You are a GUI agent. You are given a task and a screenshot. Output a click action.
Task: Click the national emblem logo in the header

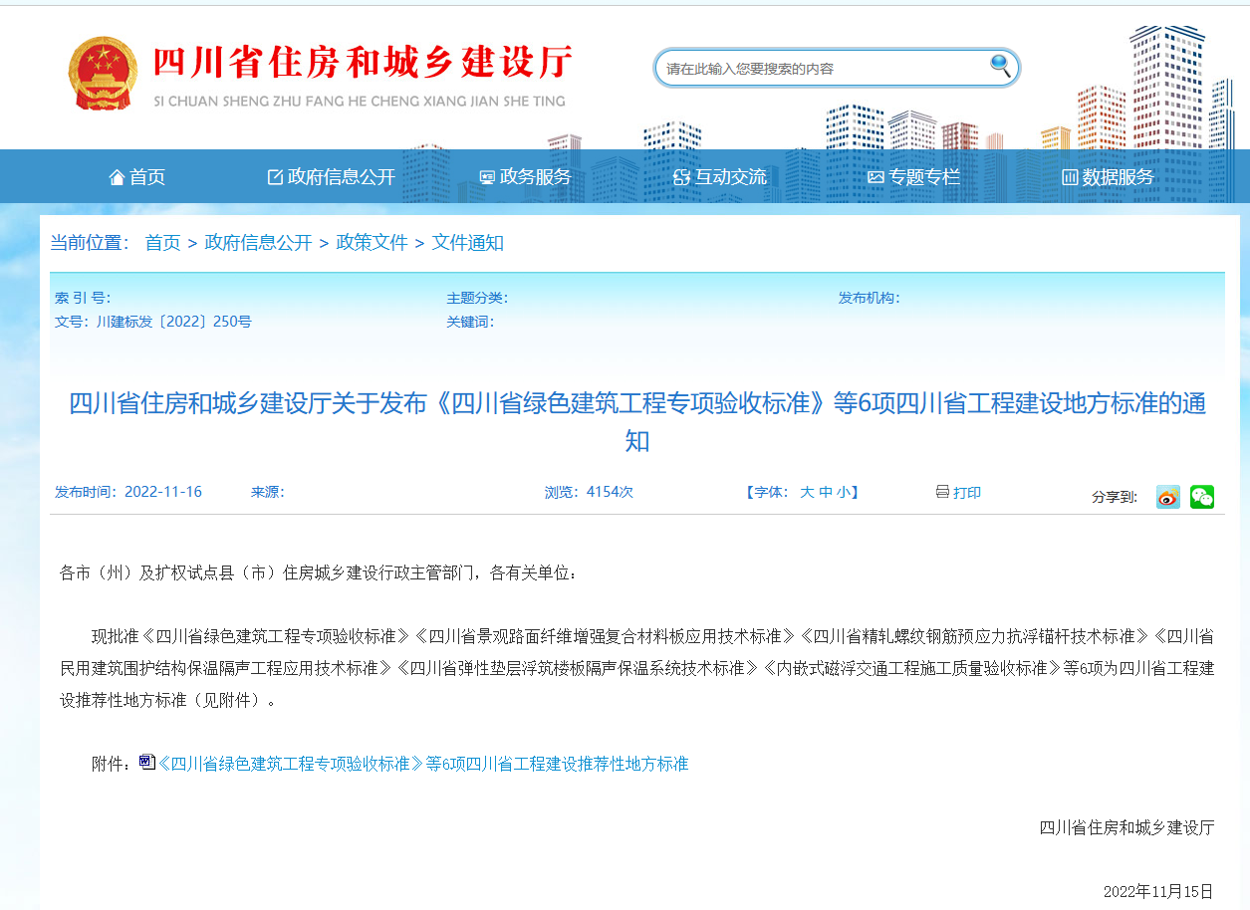coord(104,73)
